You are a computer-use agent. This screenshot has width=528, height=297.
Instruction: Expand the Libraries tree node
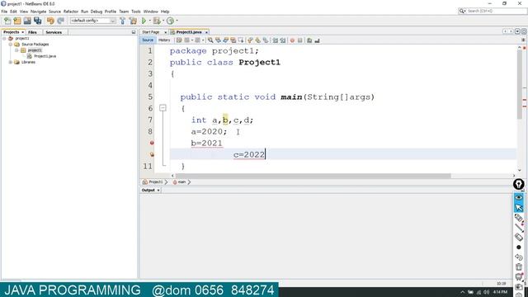pyautogui.click(x=11, y=63)
